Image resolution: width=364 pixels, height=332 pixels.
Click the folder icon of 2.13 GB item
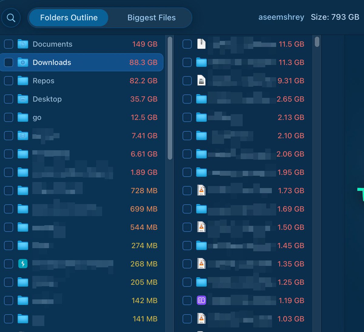[x=201, y=117]
